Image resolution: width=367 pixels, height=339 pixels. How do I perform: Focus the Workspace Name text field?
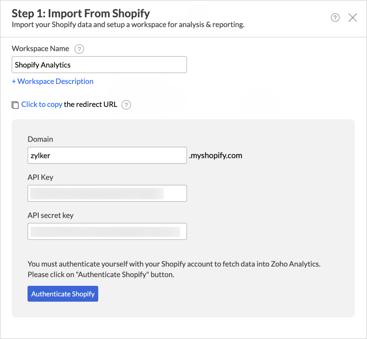[99, 65]
